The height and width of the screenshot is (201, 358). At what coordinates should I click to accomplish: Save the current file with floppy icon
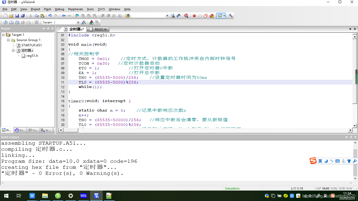click(x=17, y=16)
